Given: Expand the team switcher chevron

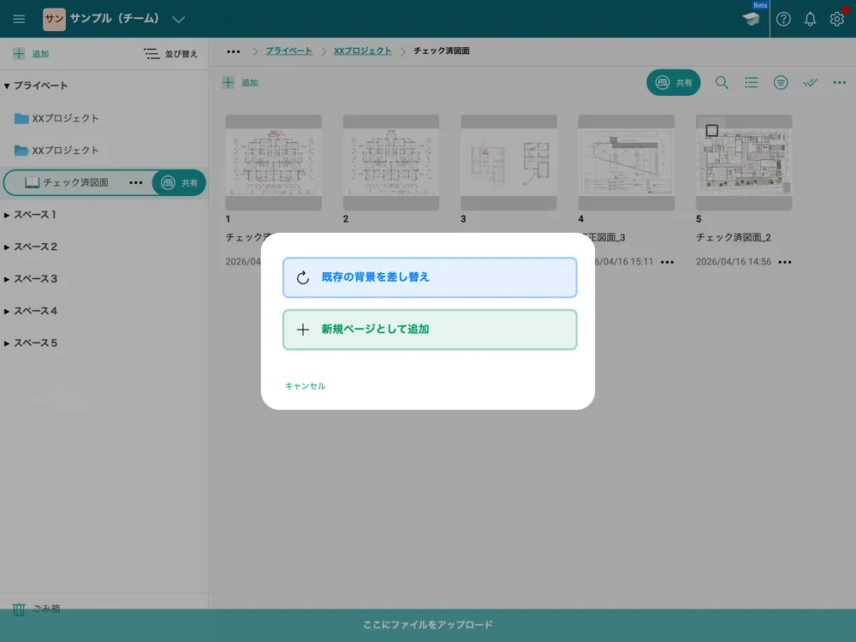Looking at the screenshot, I should pyautogui.click(x=179, y=20).
